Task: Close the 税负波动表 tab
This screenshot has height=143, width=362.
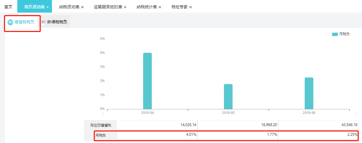Action: (x=48, y=7)
